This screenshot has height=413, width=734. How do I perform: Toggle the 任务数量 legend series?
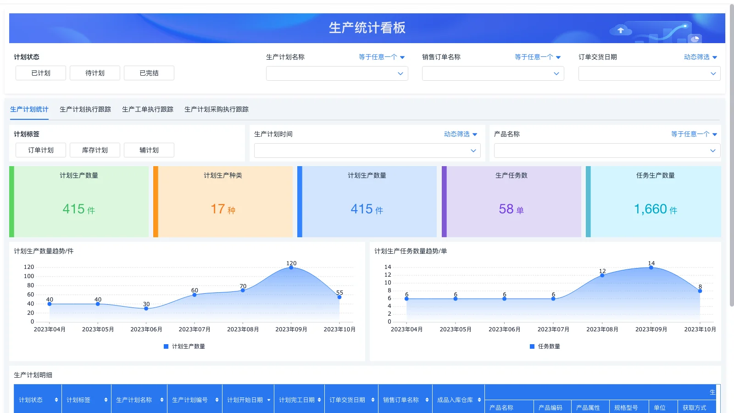(546, 346)
